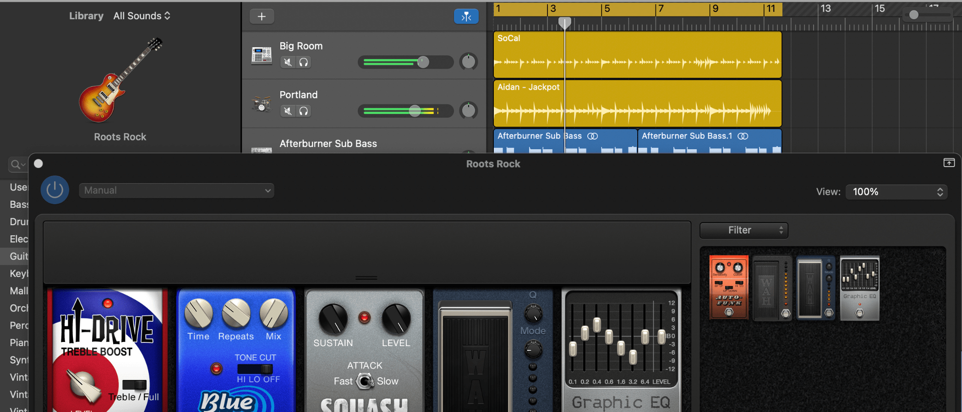The width and height of the screenshot is (962, 412).
Task: Click the Big Room track header icon
Action: point(262,55)
